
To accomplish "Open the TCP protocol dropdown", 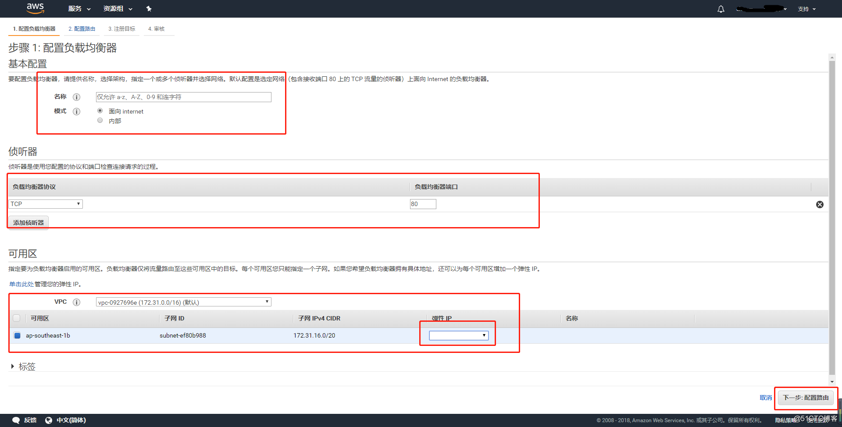I will (x=46, y=204).
